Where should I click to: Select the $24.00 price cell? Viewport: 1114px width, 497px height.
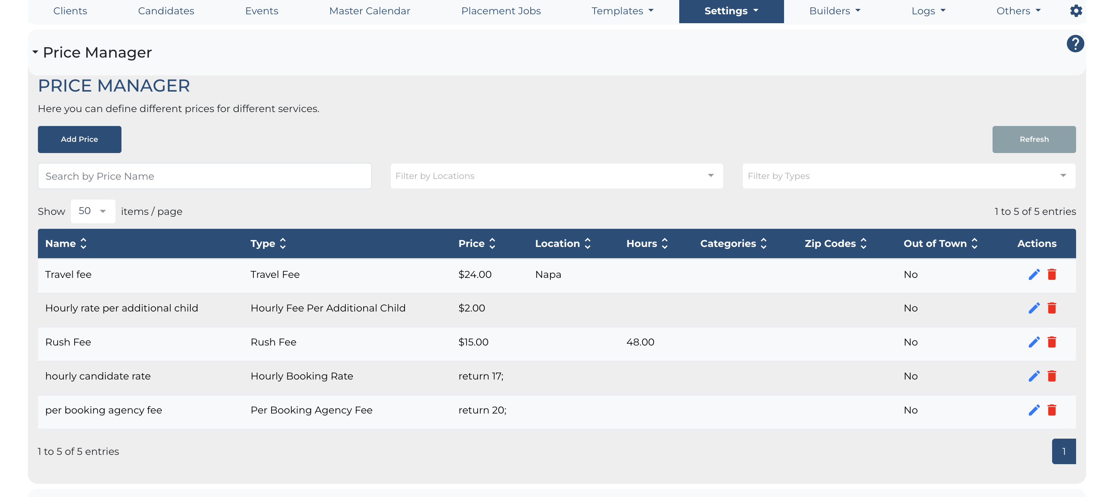pos(475,274)
